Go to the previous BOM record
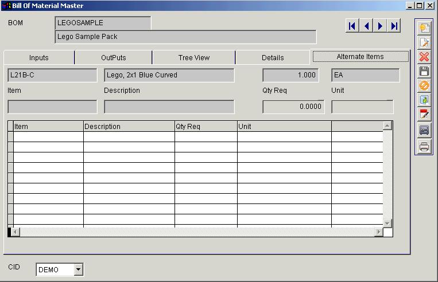This screenshot has width=438, height=282. coord(366,26)
